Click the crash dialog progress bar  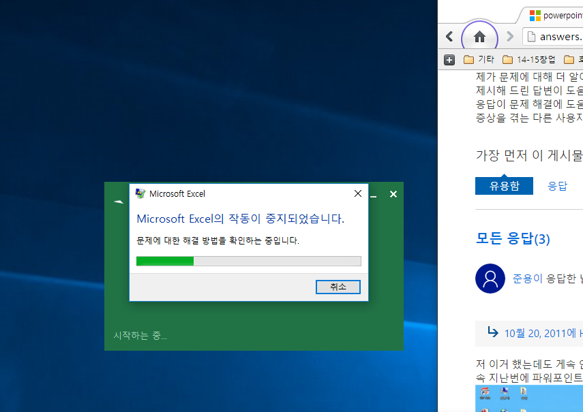(x=249, y=261)
